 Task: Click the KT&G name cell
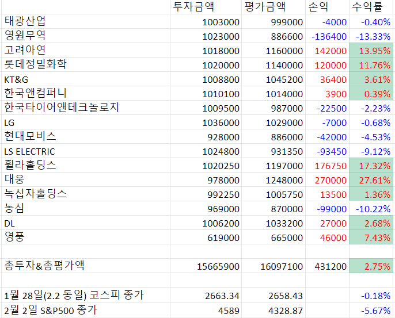pos(86,79)
